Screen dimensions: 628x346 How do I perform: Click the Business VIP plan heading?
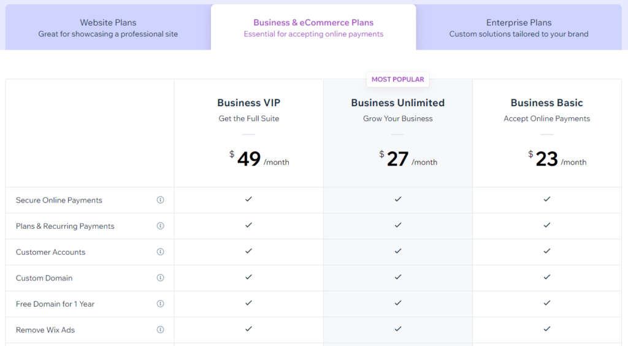point(249,103)
